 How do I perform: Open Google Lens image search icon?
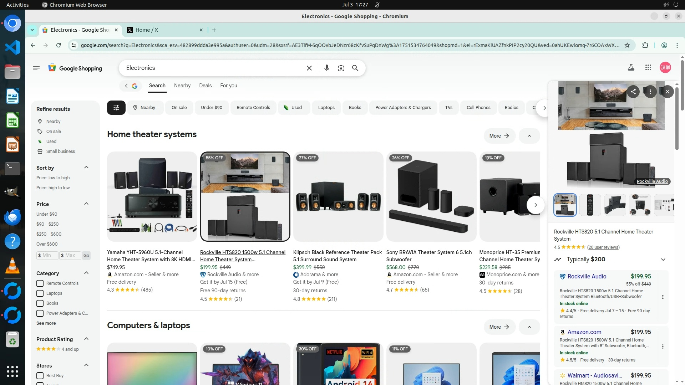point(341,68)
